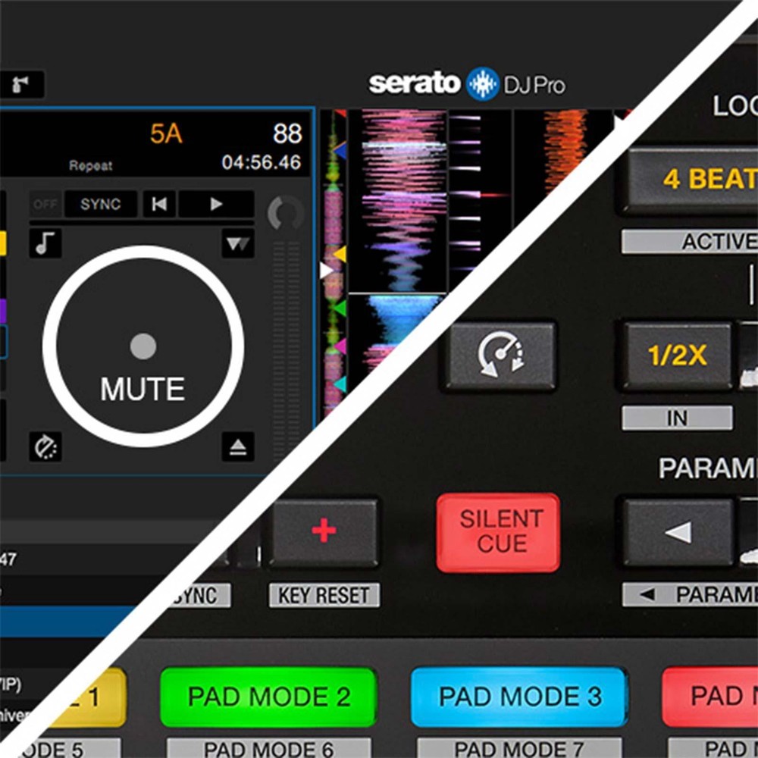
Task: Click the censor icon below the platter
Action: pyautogui.click(x=45, y=447)
